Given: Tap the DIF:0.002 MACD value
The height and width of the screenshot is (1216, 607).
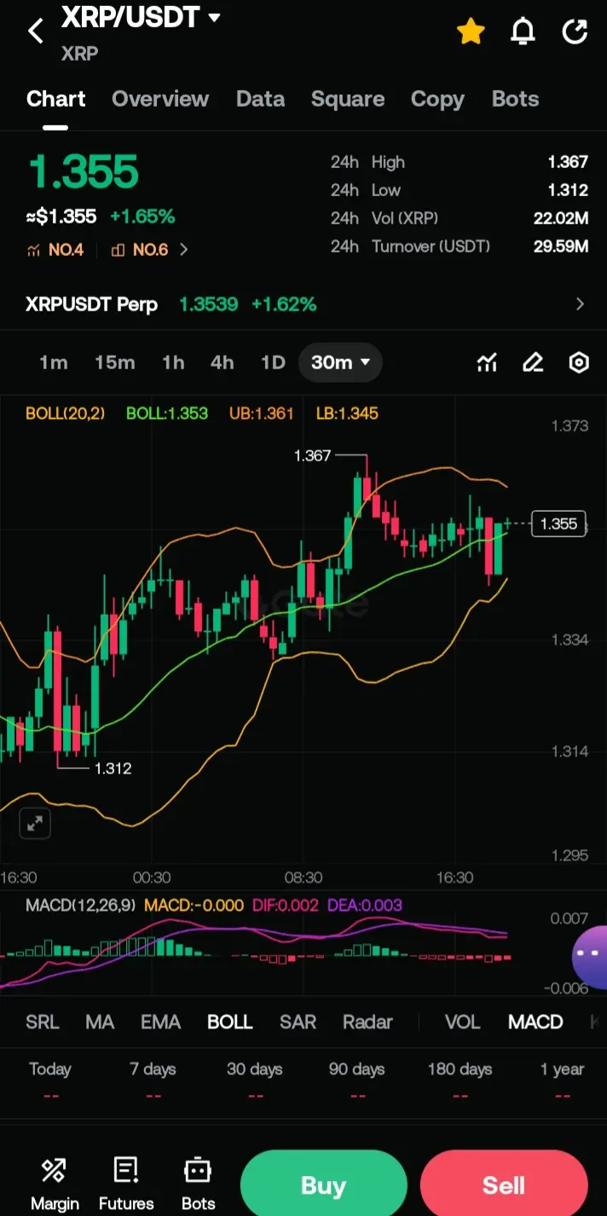Looking at the screenshot, I should coord(286,906).
